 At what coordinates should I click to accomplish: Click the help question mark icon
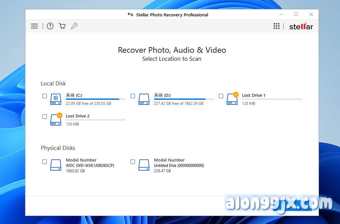click(x=50, y=26)
